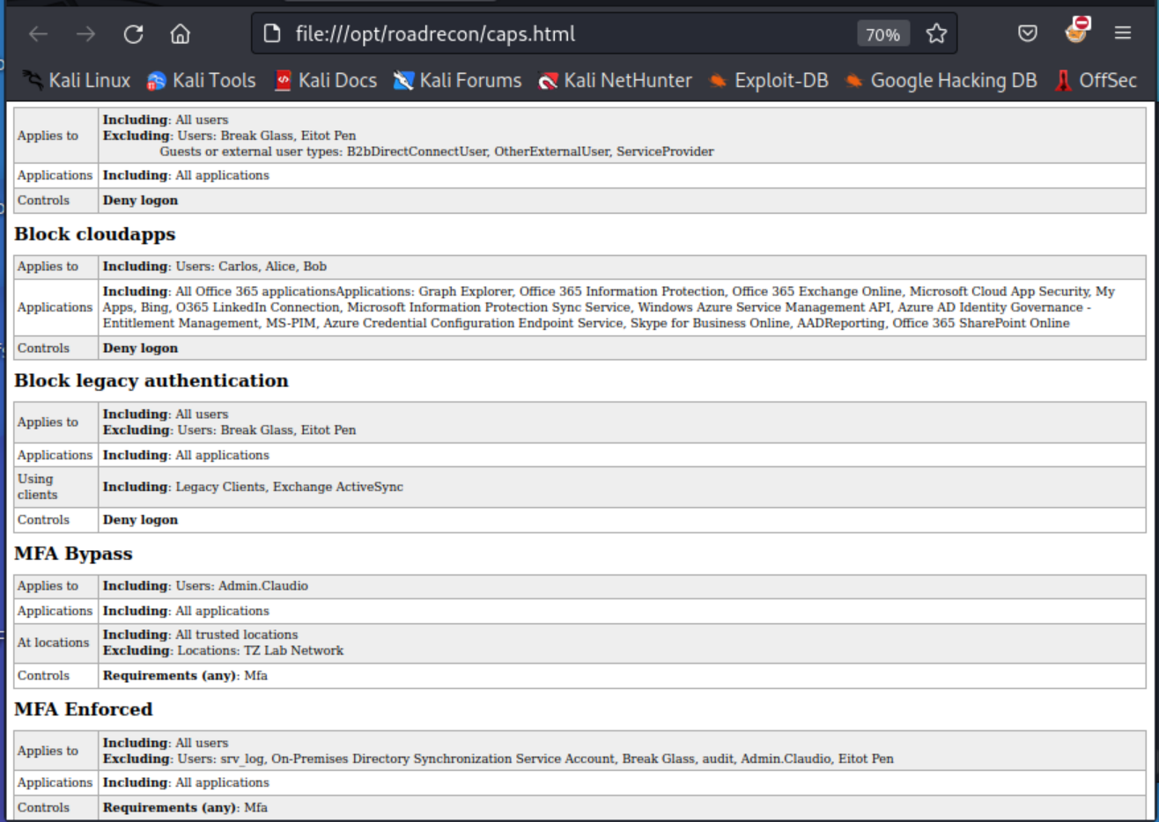Open the Pocket save icon
The image size is (1159, 822).
pos(1027,33)
